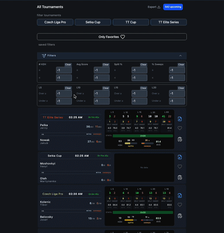Click the player name Kolenic
Viewport: 224px width, 233px height.
[45, 202]
